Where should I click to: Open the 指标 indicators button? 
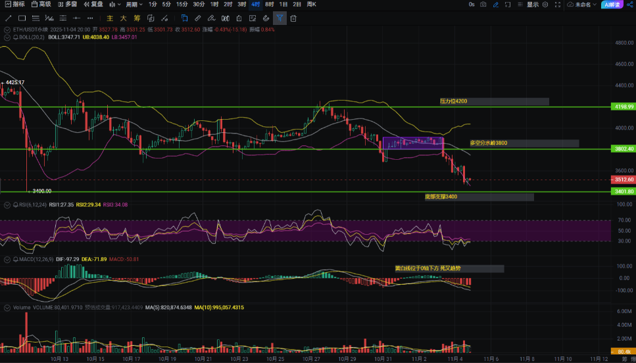pos(14,5)
